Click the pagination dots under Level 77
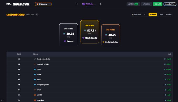The image size is (178, 102). point(89,7)
